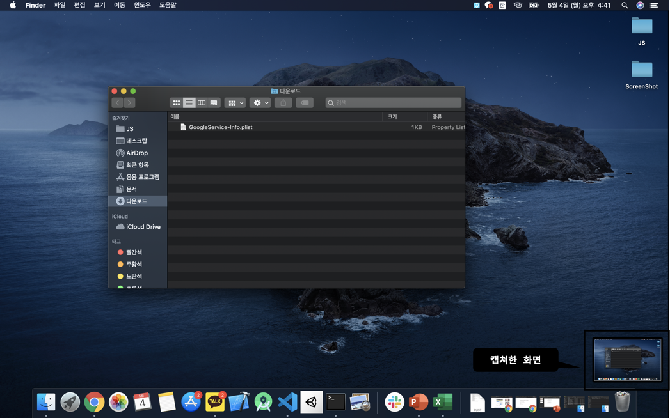670x418 pixels.
Task: Select the JS folder on desktop
Action: point(642,31)
